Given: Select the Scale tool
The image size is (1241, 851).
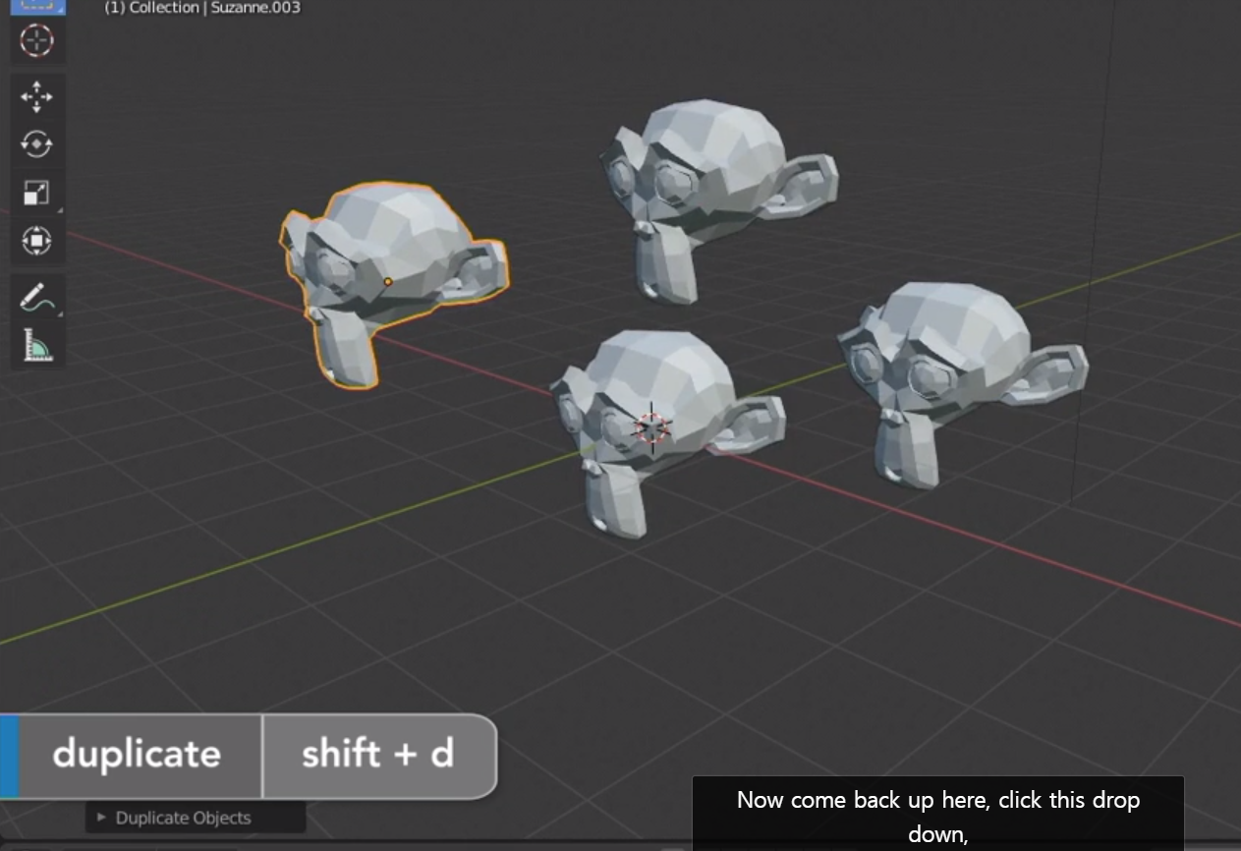Looking at the screenshot, I should [37, 193].
